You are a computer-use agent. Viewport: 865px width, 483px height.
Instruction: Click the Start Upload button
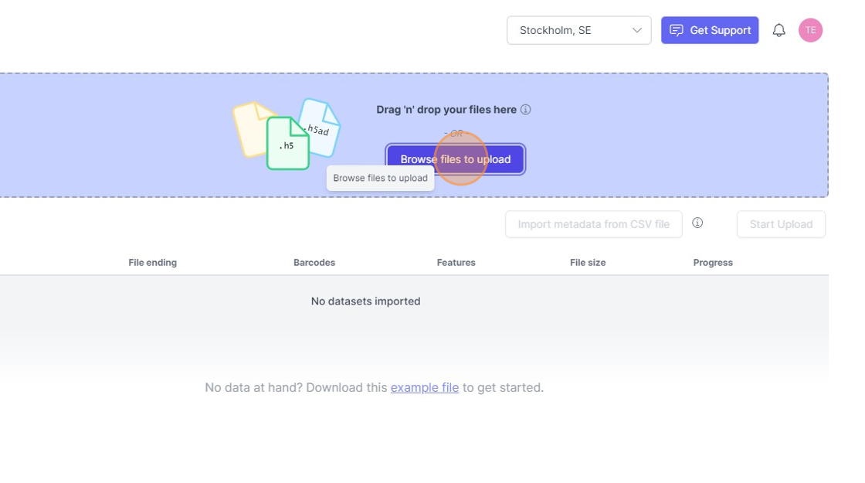point(781,224)
